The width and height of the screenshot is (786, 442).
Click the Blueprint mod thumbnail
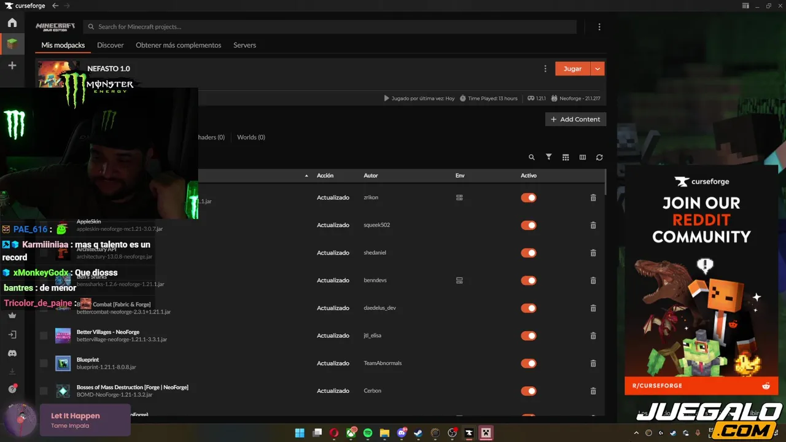click(63, 363)
